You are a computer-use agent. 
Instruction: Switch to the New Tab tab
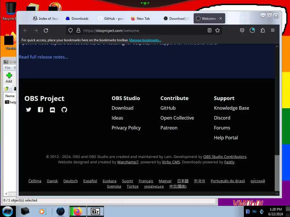coord(140,18)
